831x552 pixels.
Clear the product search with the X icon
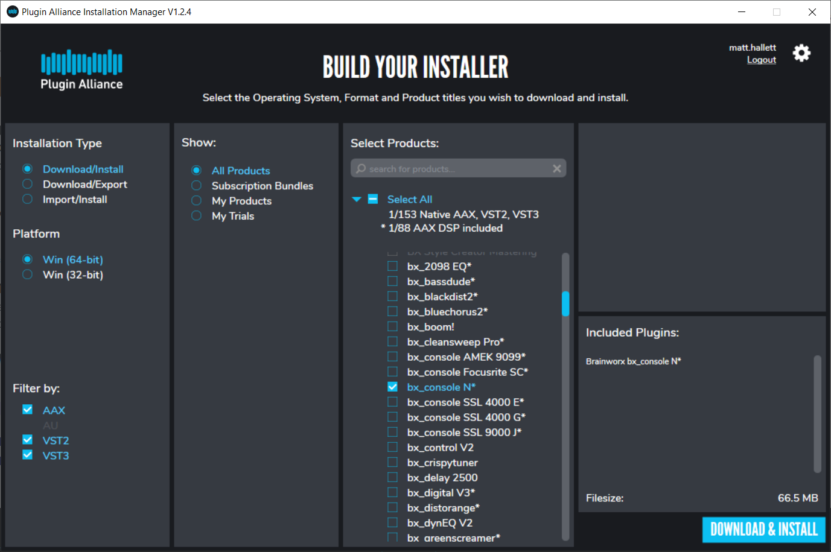pyautogui.click(x=557, y=169)
